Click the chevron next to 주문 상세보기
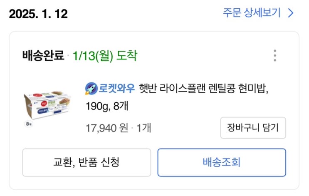309x196 pixels. click(x=291, y=13)
